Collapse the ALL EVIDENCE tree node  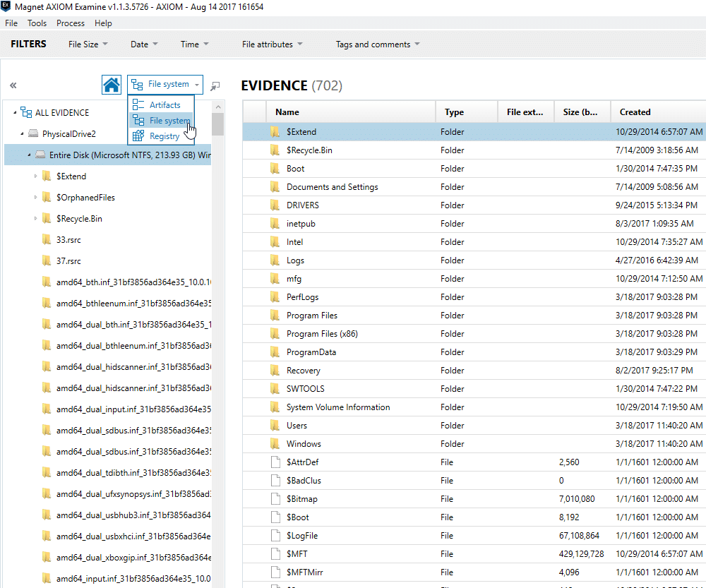point(15,112)
